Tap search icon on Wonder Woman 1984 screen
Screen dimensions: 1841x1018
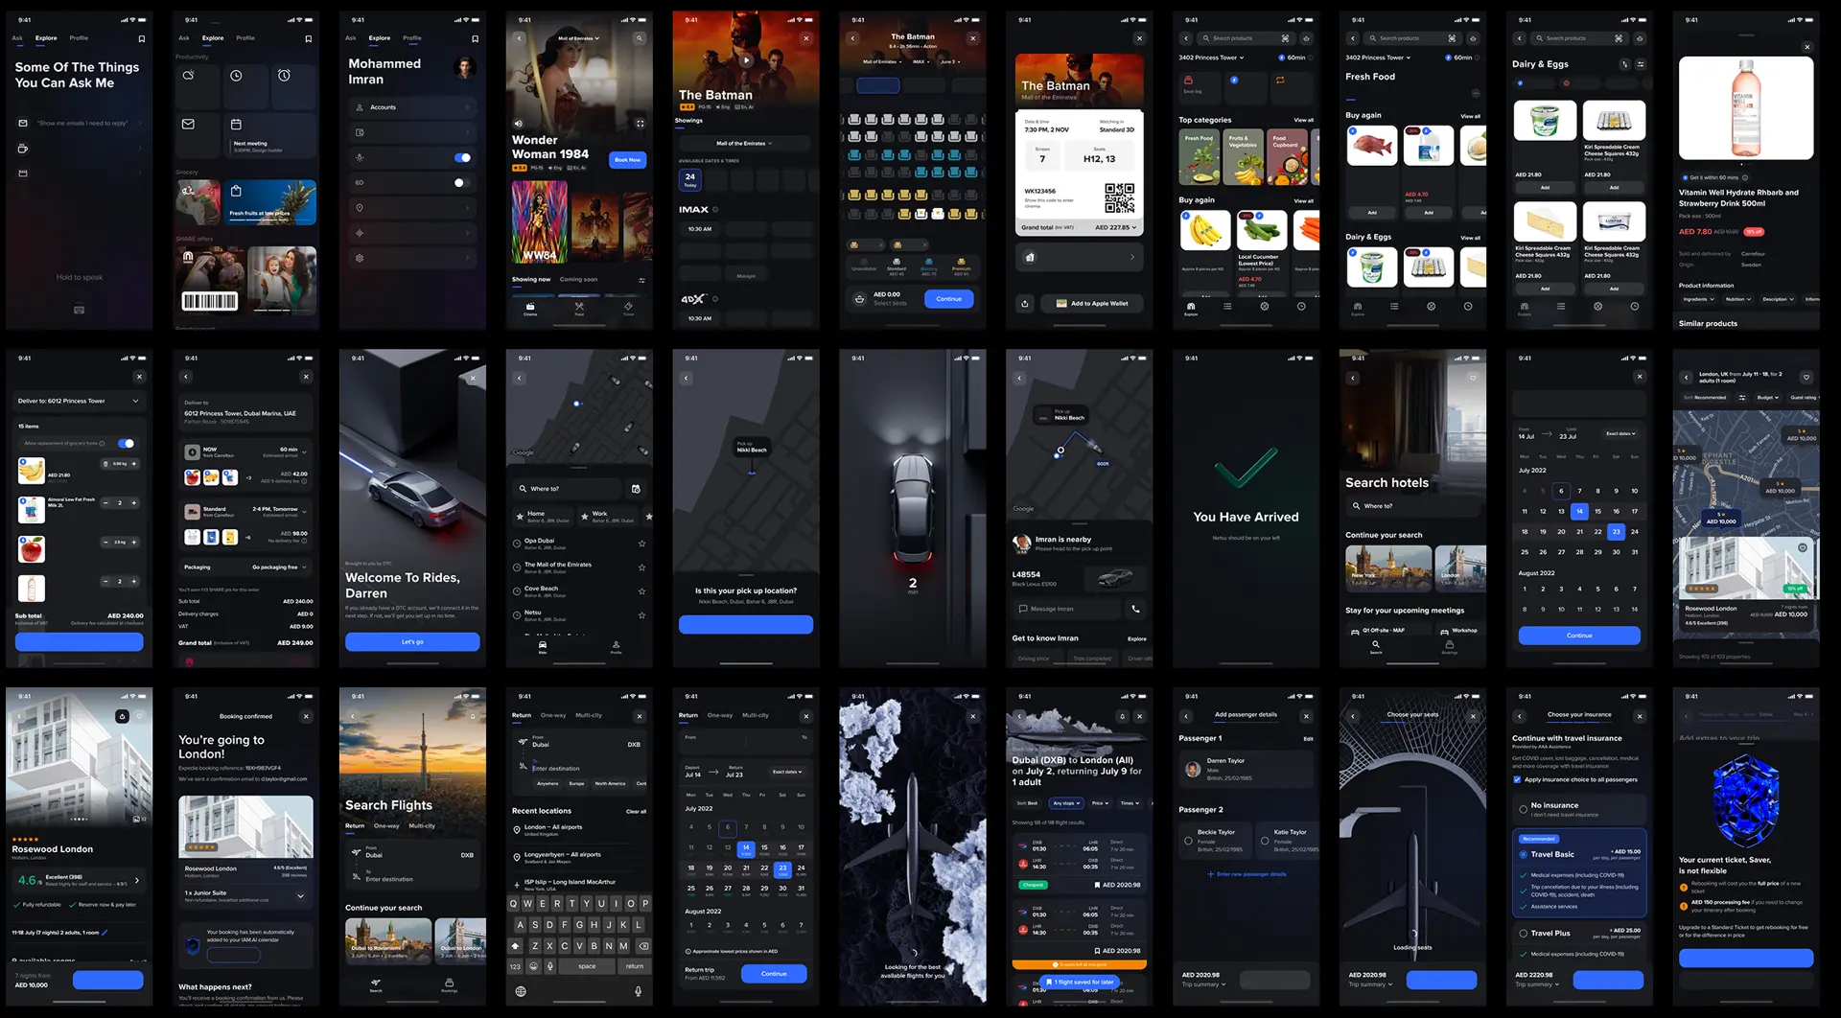(x=640, y=38)
